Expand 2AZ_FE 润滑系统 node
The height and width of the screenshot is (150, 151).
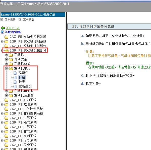[2, 145]
